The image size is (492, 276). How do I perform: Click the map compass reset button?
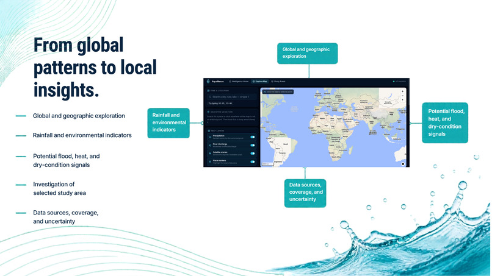(403, 101)
